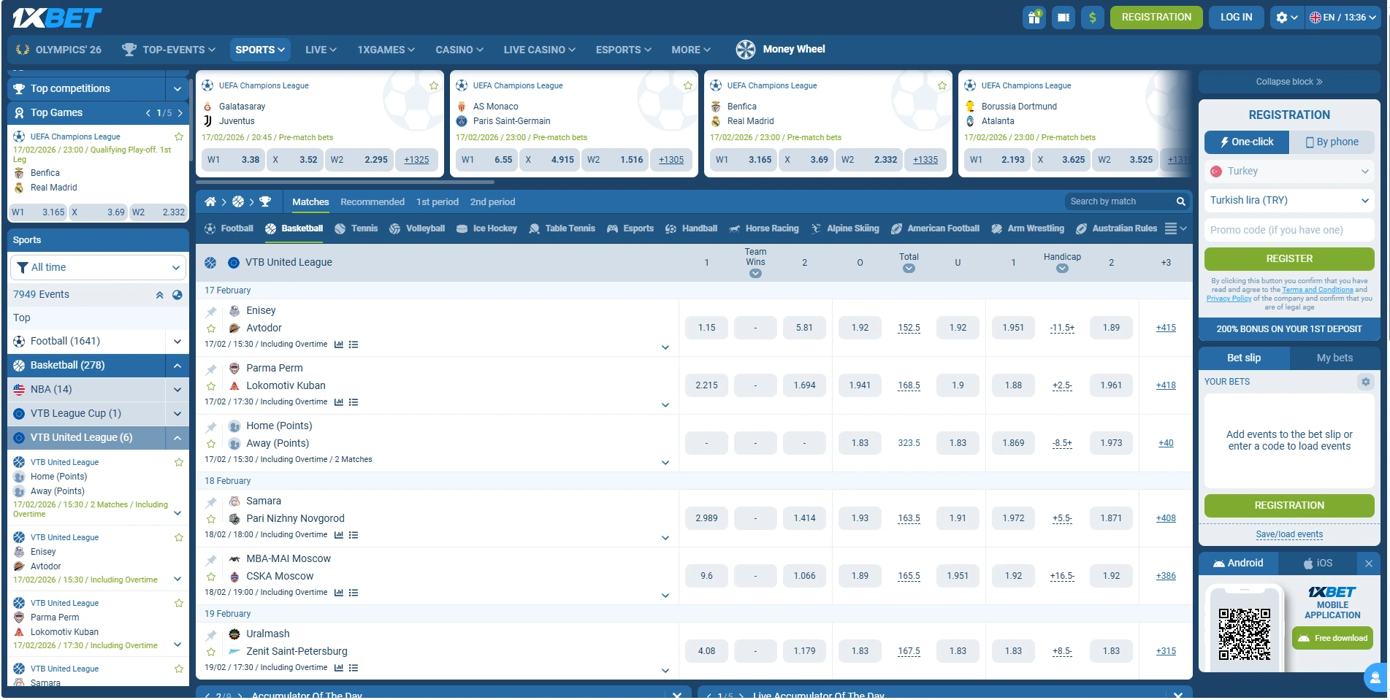
Task: Open the Turkish lira currency dropdown
Action: pos(1288,201)
